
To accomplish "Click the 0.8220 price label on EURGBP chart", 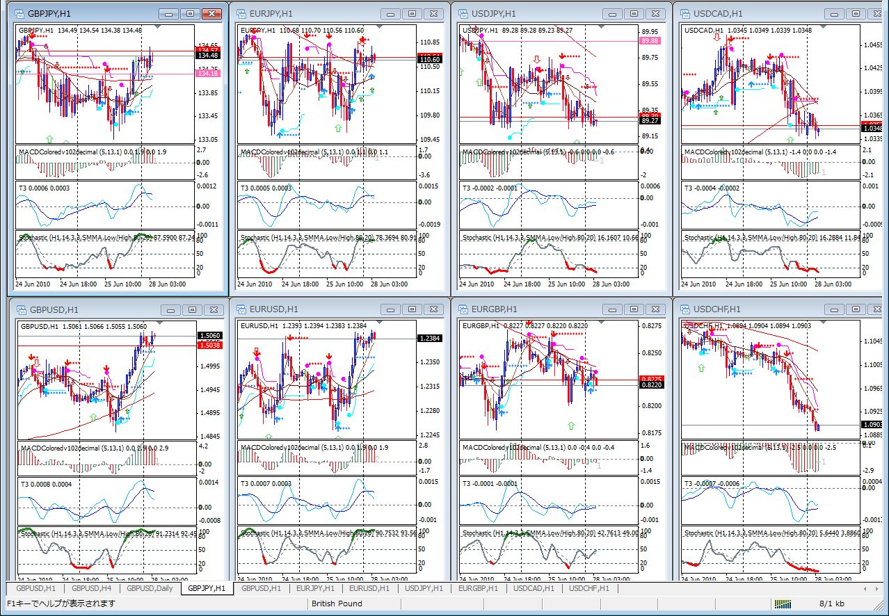I will (x=651, y=384).
